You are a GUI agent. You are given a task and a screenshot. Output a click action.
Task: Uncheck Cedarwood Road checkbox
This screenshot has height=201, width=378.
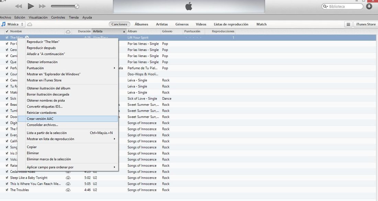(7, 172)
